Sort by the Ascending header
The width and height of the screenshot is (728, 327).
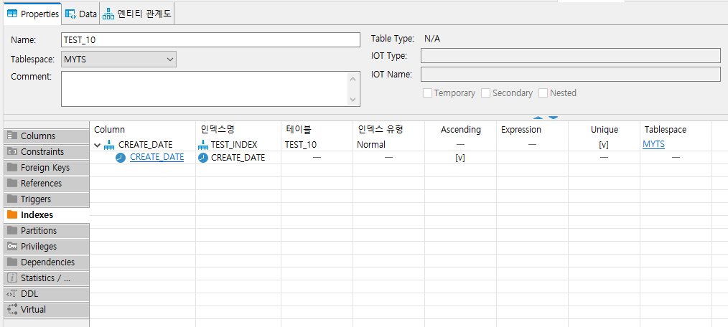(461, 130)
